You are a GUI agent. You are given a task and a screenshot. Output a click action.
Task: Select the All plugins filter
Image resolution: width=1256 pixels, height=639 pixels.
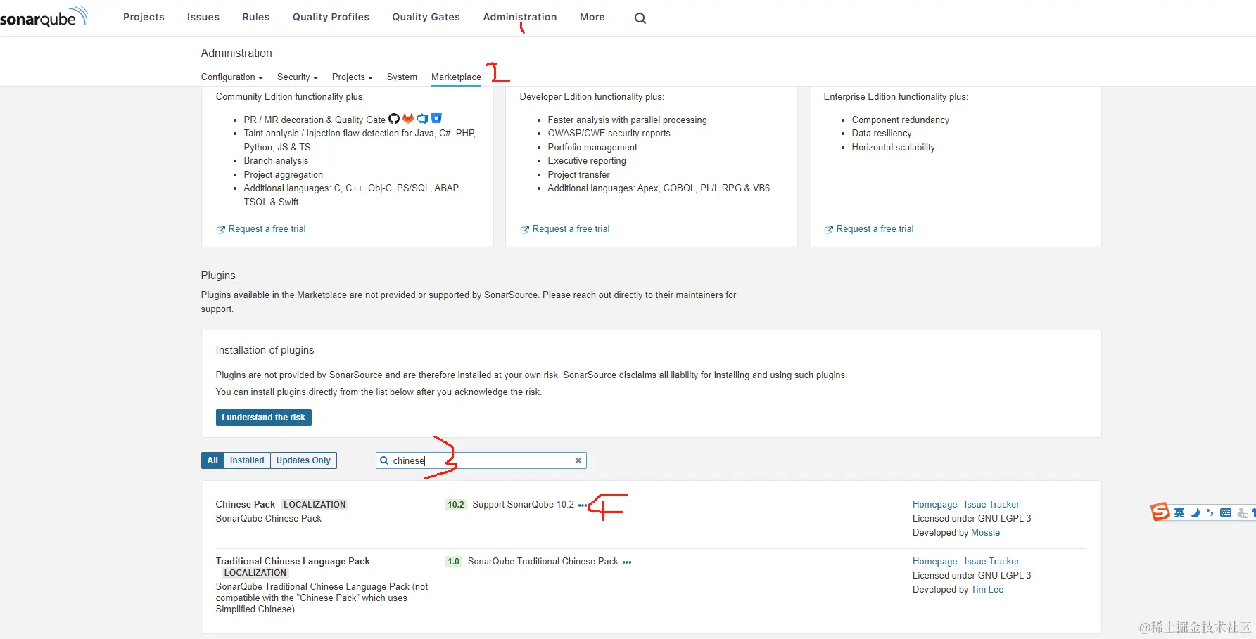[x=212, y=460]
